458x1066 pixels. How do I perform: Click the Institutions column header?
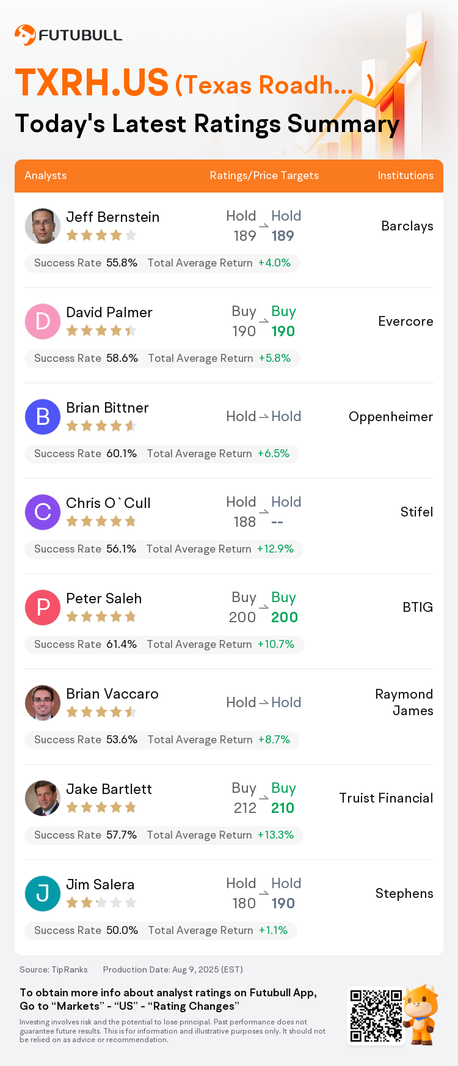[405, 175]
